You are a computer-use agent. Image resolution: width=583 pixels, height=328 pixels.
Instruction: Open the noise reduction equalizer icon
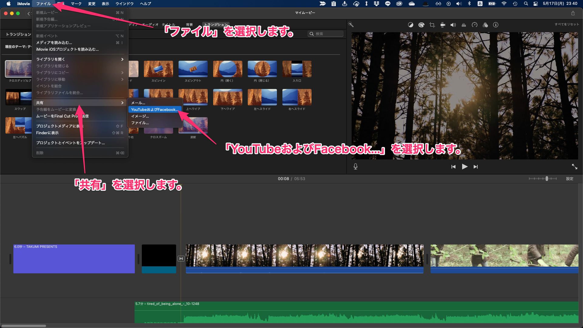[x=464, y=25]
